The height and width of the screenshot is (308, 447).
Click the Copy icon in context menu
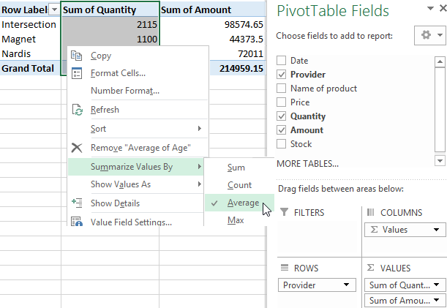coord(77,56)
